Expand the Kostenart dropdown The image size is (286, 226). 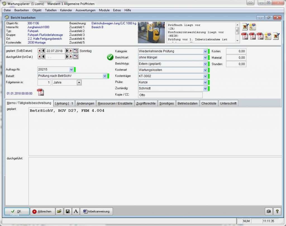pyautogui.click(x=205, y=70)
